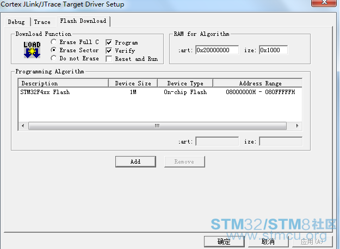Click the 1M device size cell

[133, 92]
